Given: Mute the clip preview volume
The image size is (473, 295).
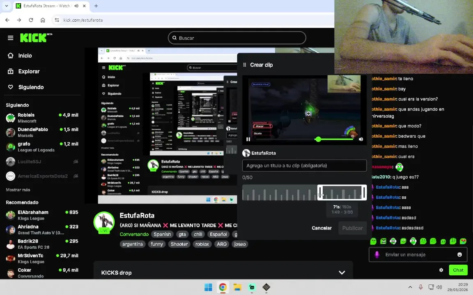Looking at the screenshot, I should (361, 139).
